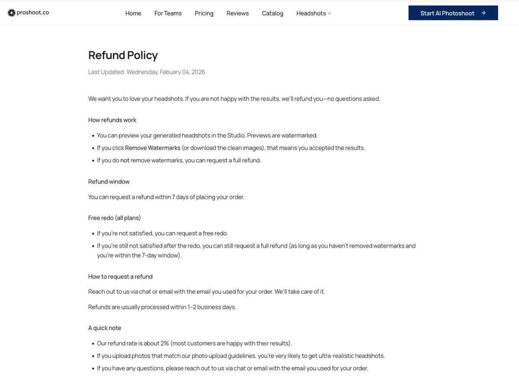Click the How to request a refund heading
The width and height of the screenshot is (519, 385).
point(120,277)
